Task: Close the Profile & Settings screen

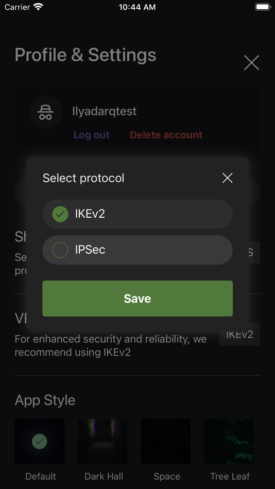Action: [252, 63]
